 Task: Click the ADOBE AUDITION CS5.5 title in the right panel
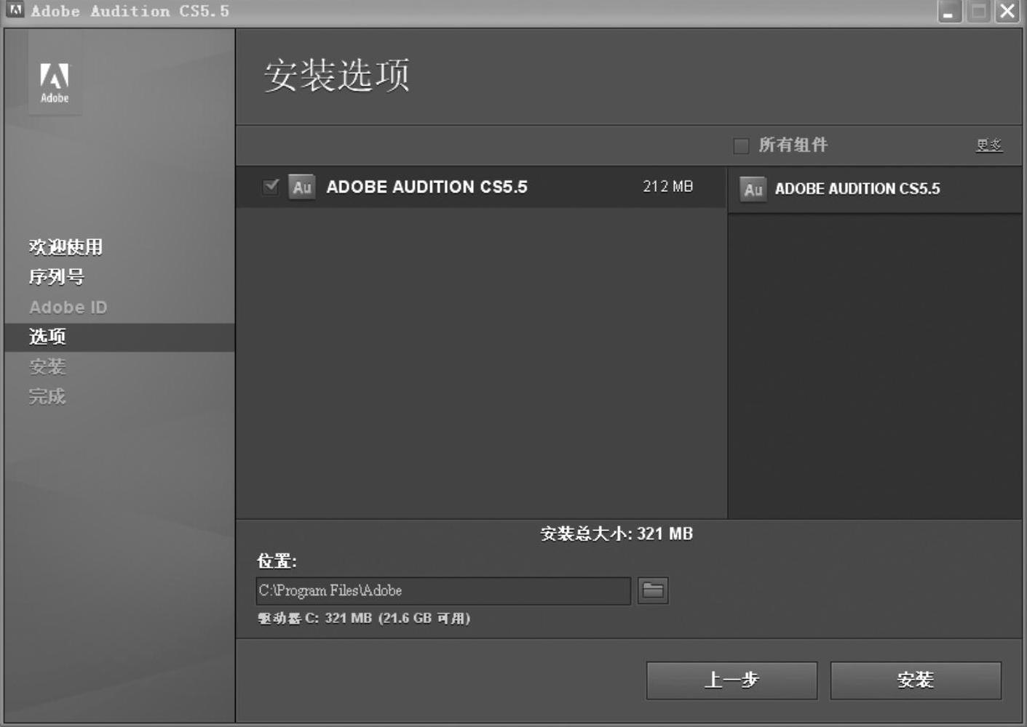point(857,189)
